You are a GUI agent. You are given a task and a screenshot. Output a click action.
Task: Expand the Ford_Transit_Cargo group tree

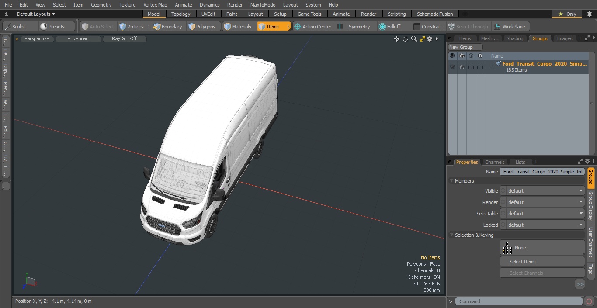click(493, 67)
